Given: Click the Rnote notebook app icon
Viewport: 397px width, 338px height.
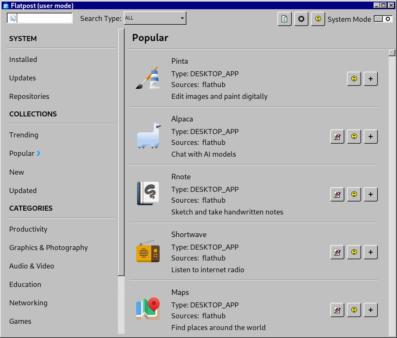Looking at the screenshot, I should click(148, 194).
